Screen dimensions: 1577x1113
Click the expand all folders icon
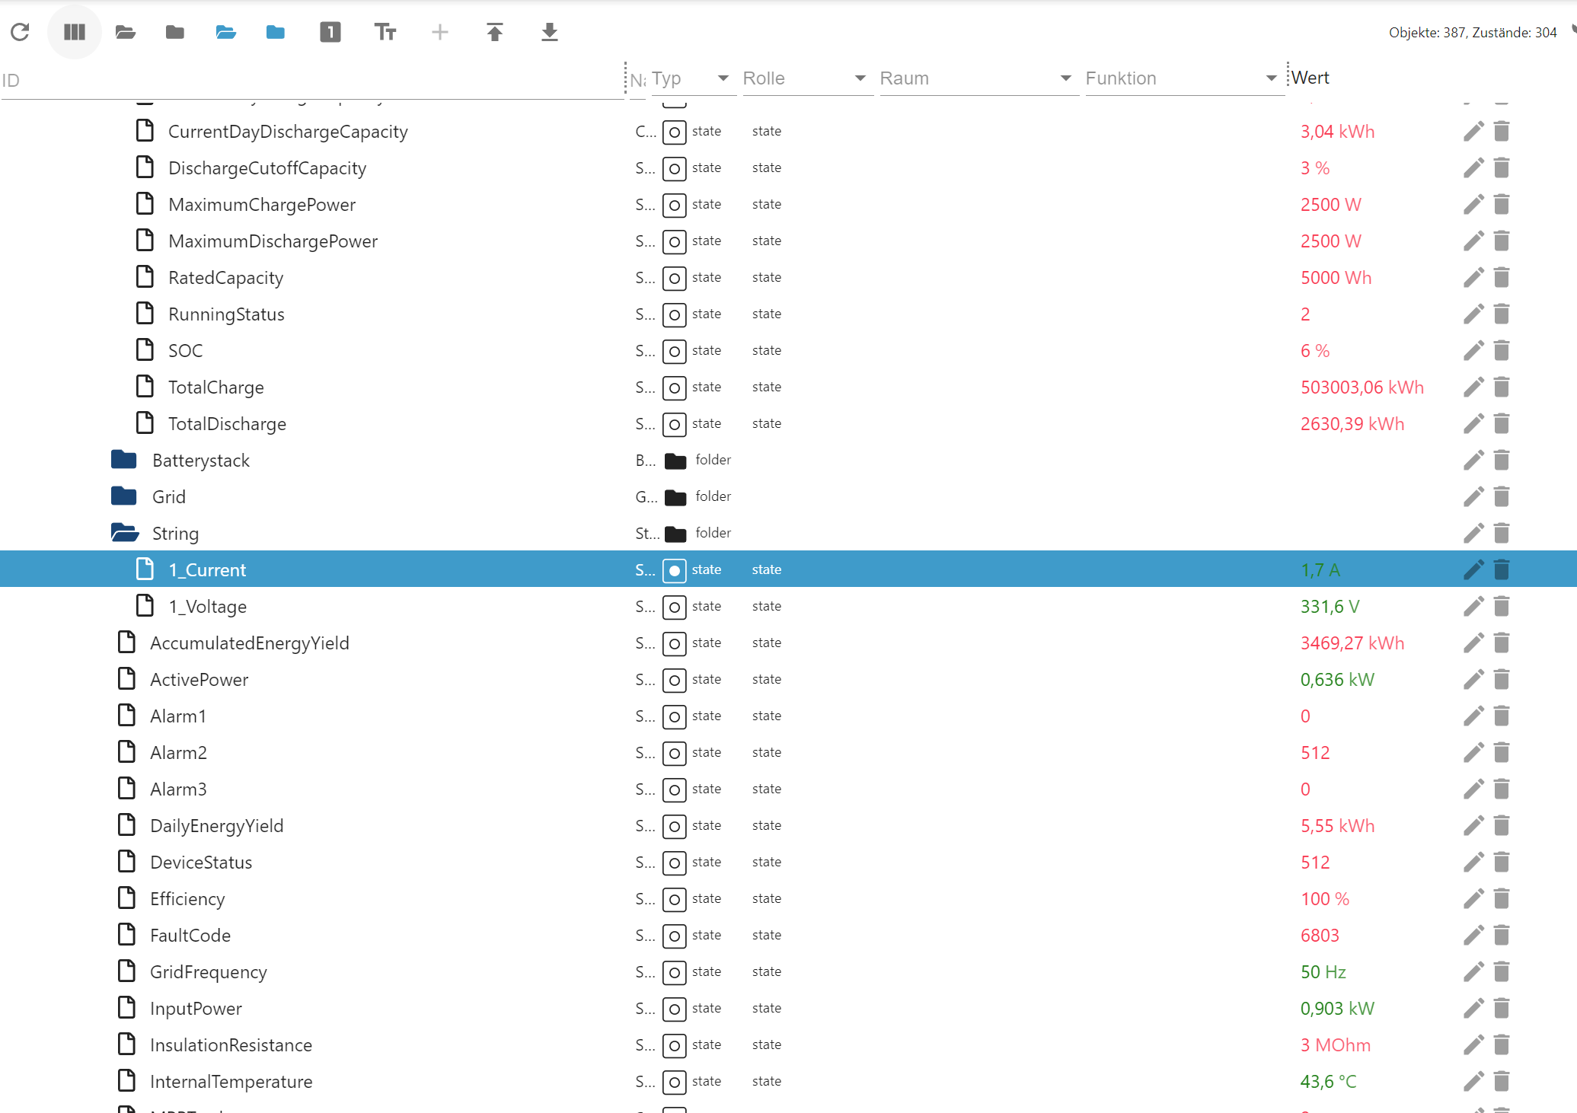(126, 32)
